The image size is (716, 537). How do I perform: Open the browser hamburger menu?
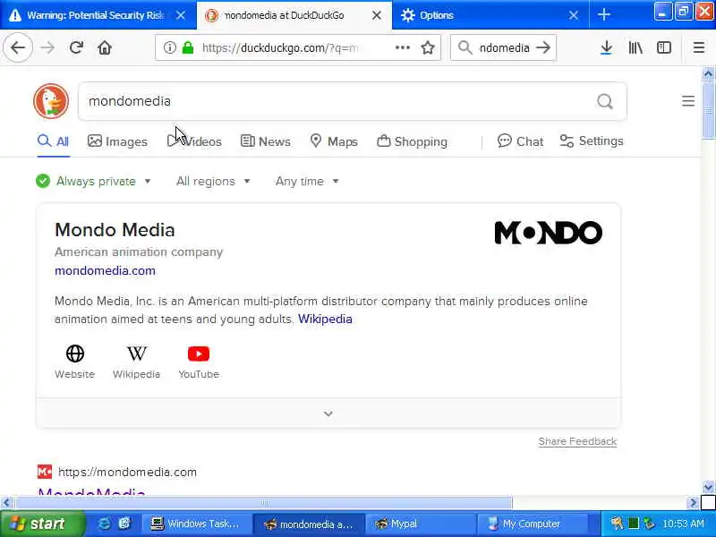point(699,47)
